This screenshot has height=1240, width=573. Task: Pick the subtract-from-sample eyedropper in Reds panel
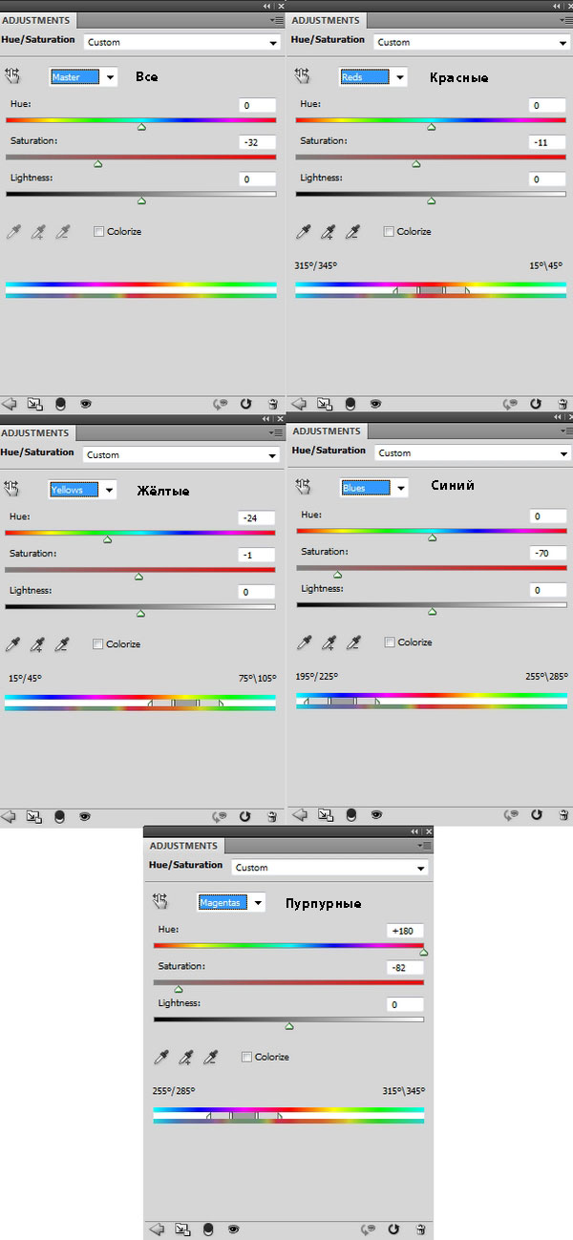[x=352, y=232]
